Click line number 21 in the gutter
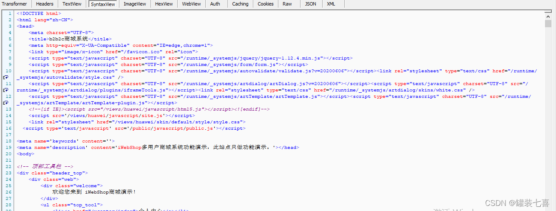 9,160
